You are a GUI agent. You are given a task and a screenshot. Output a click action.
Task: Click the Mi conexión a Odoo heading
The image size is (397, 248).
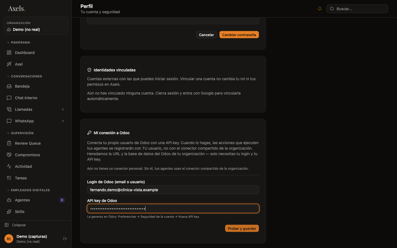click(112, 133)
